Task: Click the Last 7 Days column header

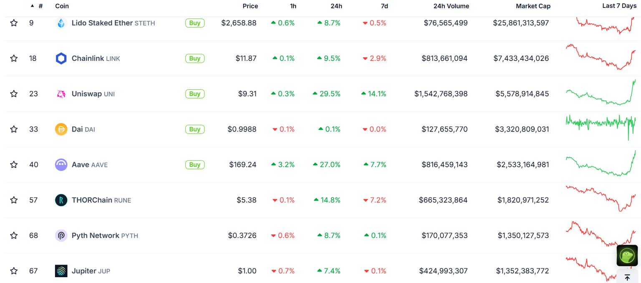Action: pos(619,6)
